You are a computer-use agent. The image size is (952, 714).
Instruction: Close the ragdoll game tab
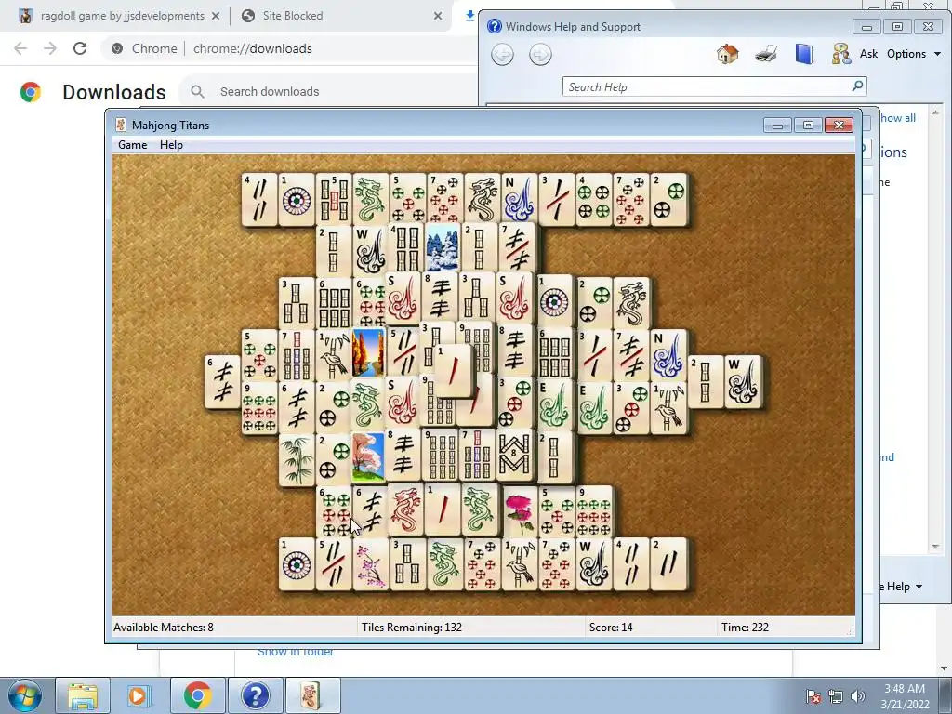[x=216, y=16]
